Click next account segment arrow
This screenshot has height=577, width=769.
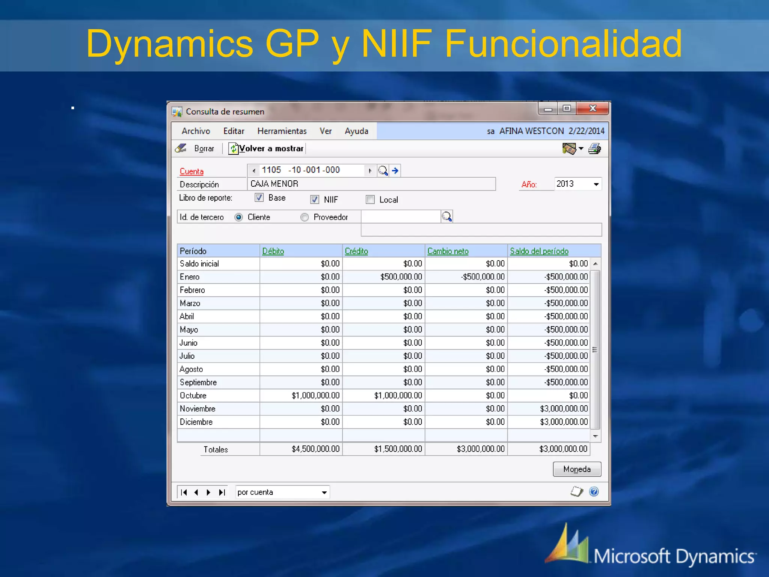click(370, 171)
